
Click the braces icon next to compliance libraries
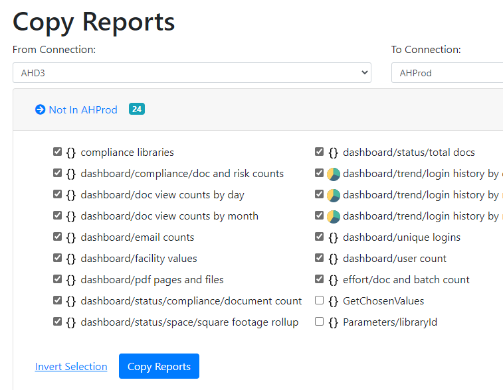coord(71,153)
